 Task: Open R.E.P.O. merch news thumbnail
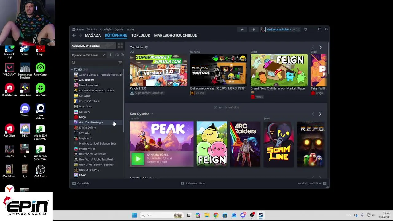pyautogui.click(x=219, y=70)
